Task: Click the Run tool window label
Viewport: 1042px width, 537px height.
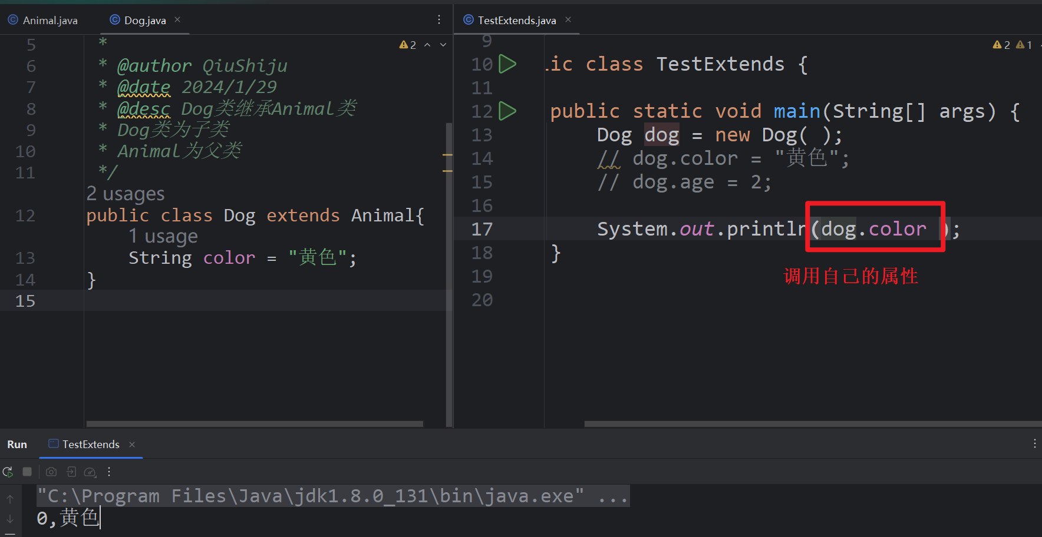Action: tap(17, 445)
